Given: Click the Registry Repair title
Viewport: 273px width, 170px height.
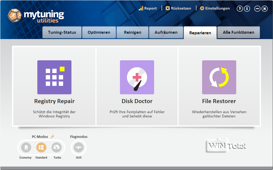Looking at the screenshot, I should point(54,101).
